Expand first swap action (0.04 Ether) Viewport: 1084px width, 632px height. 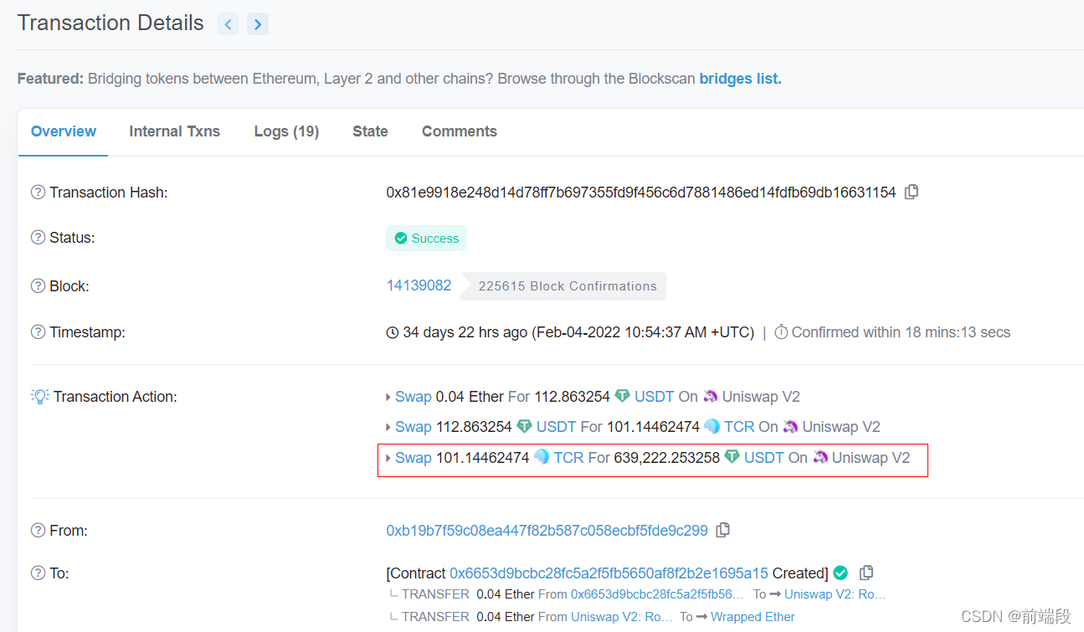(x=388, y=397)
